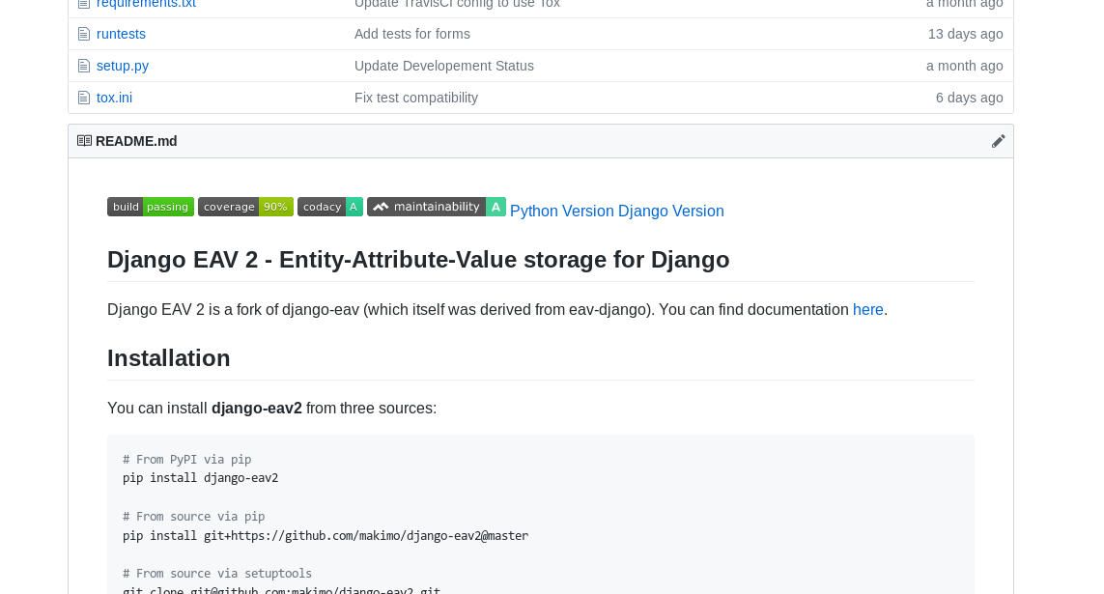Click the runtests file icon
Viewport: 1104px width, 594px height.
click(84, 34)
